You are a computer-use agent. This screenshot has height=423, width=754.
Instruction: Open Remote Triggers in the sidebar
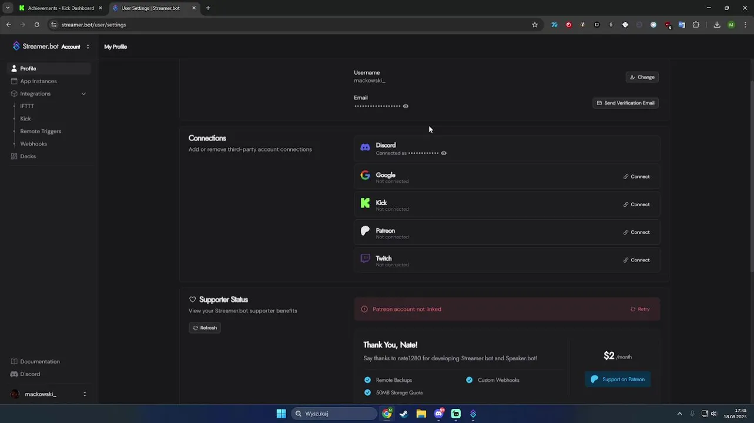tap(41, 131)
